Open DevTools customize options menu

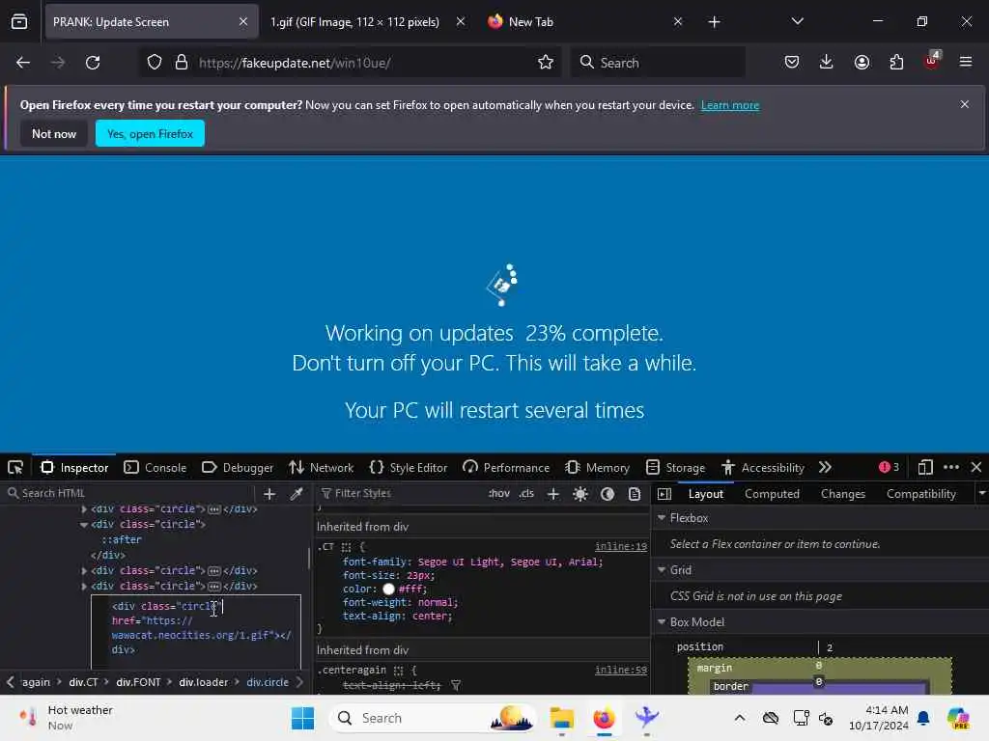pyautogui.click(x=951, y=468)
